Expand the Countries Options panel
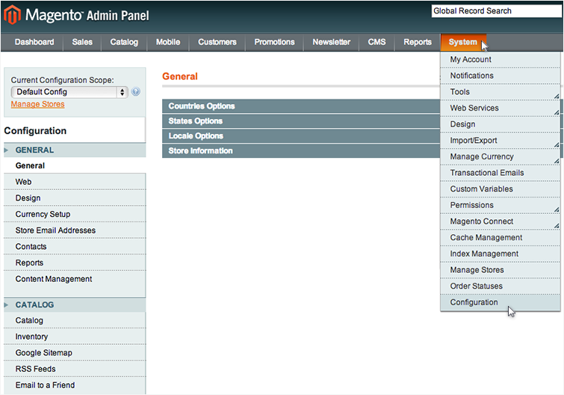This screenshot has height=395, width=564. pos(301,106)
